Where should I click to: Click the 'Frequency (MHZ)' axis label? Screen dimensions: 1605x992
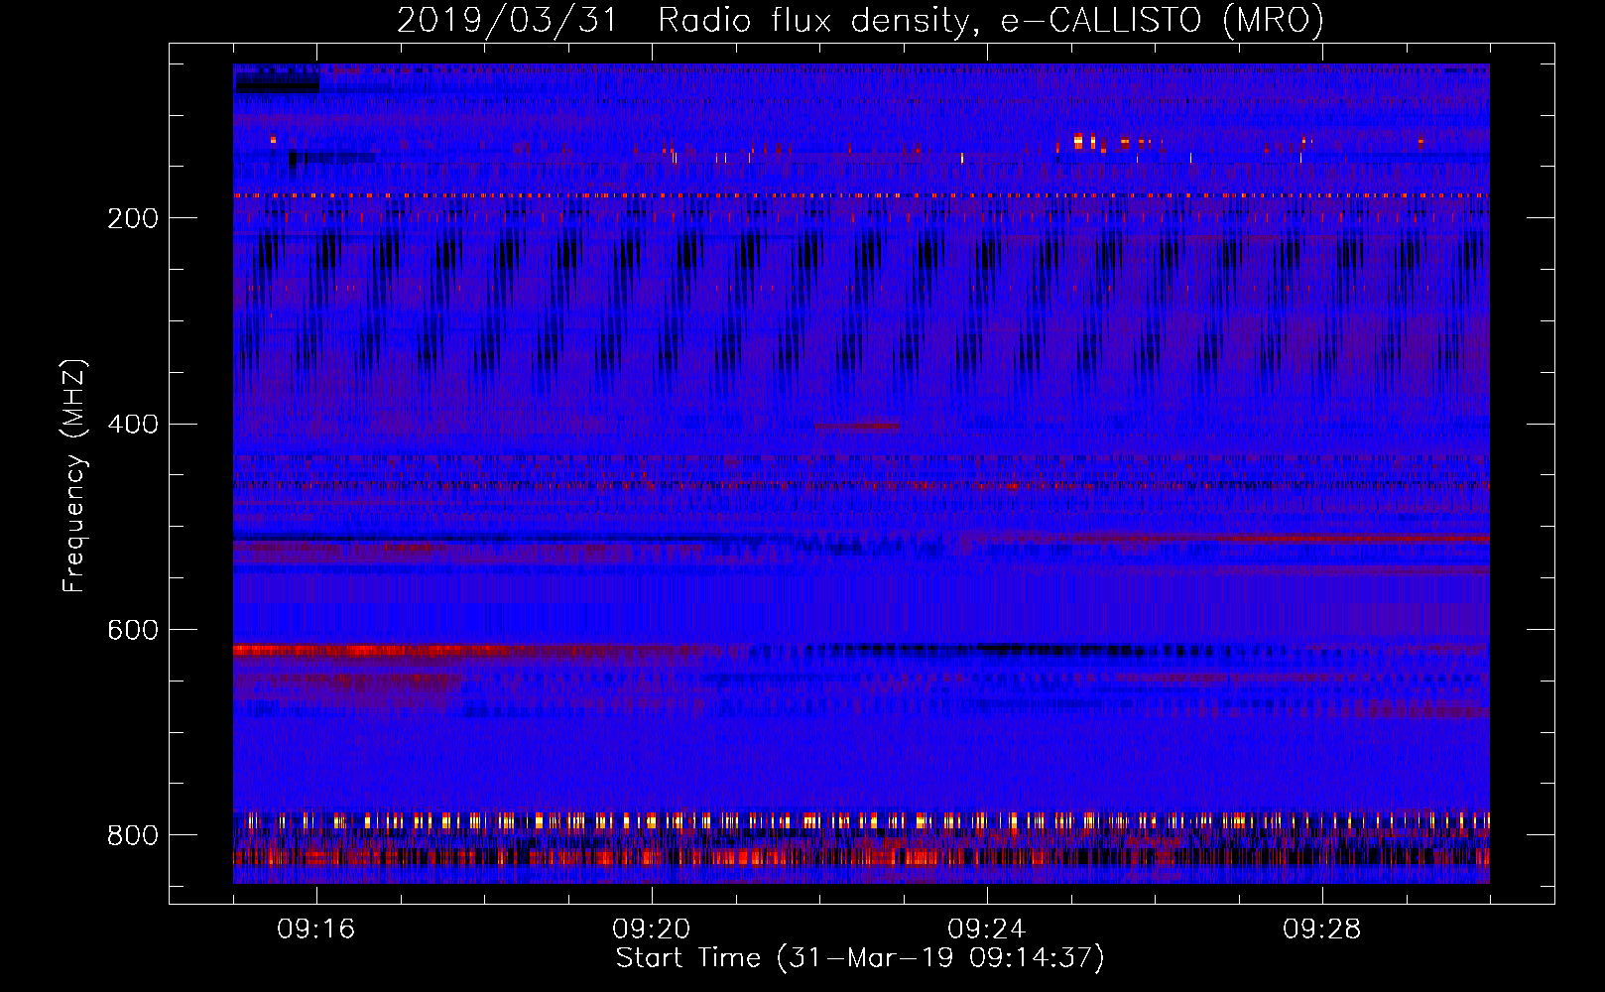(x=73, y=476)
